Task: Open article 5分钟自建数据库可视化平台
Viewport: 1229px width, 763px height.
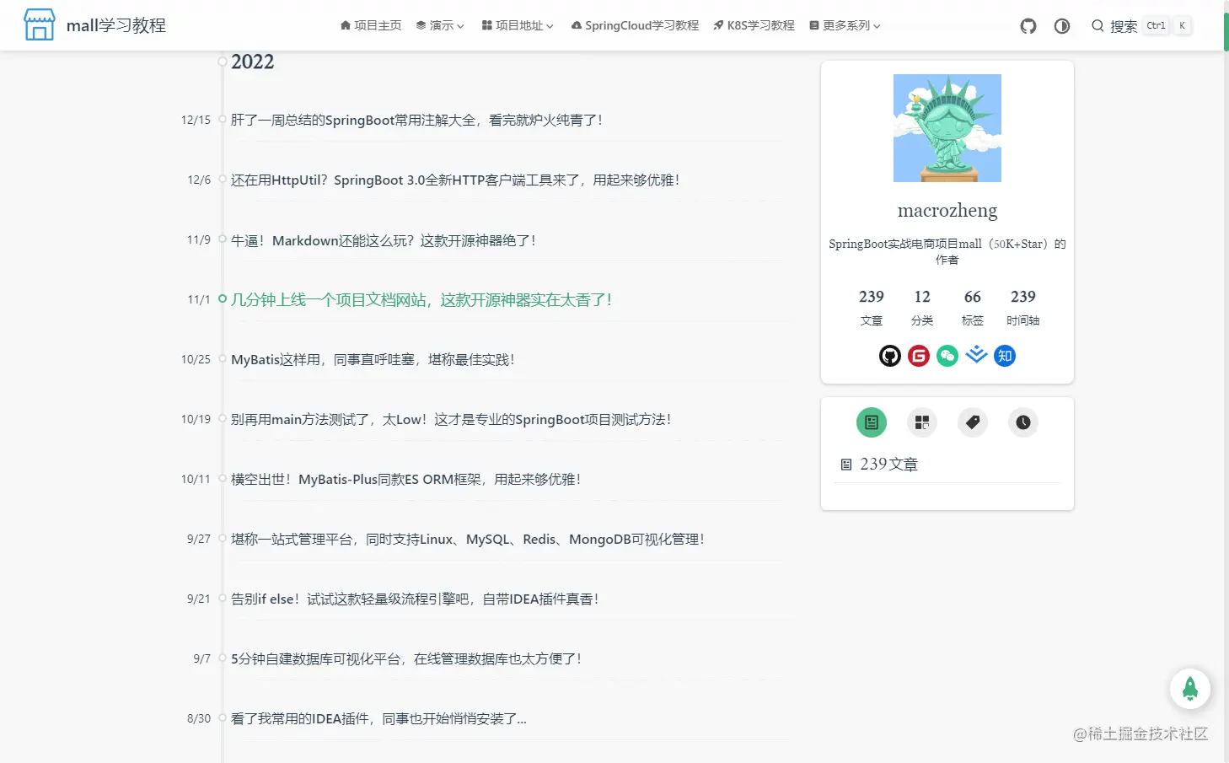Action: 406,659
